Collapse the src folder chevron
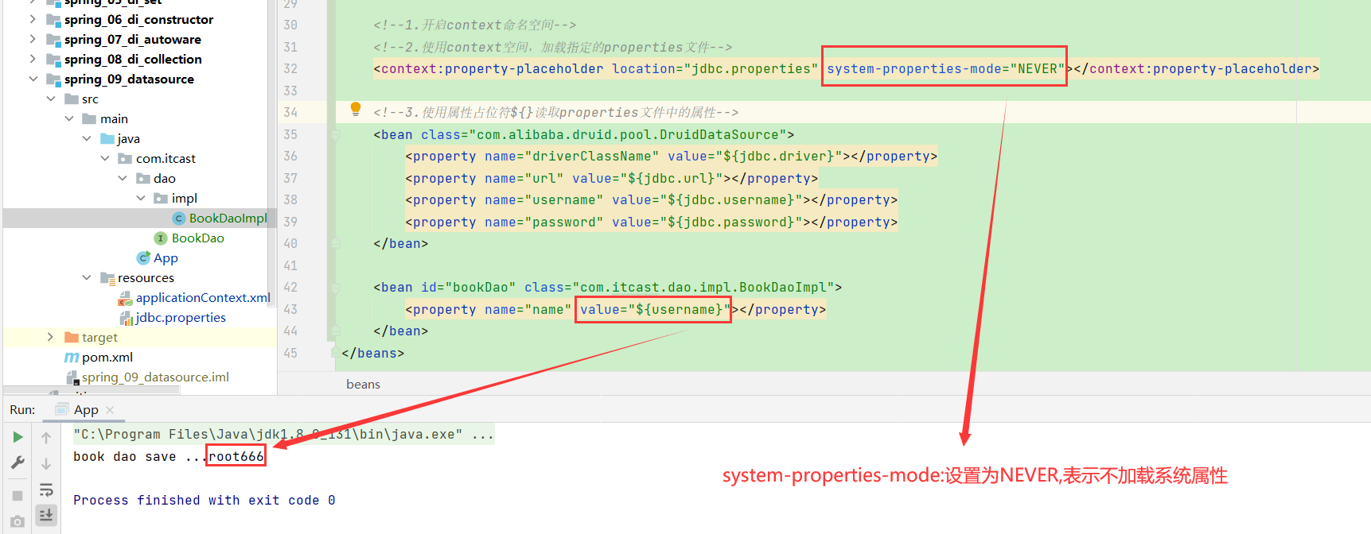This screenshot has width=1371, height=534. [x=51, y=99]
